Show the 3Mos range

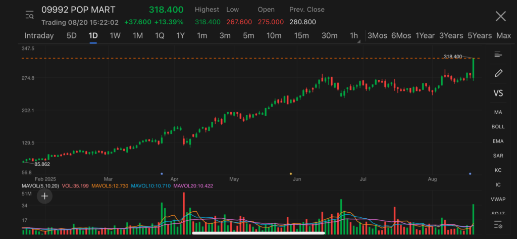click(377, 36)
